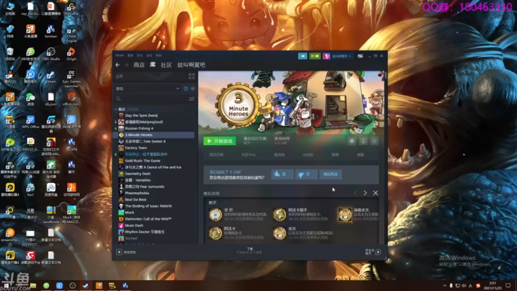This screenshot has height=291, width=517.
Task: Open db.json file on desktop
Action: pyautogui.click(x=51, y=99)
